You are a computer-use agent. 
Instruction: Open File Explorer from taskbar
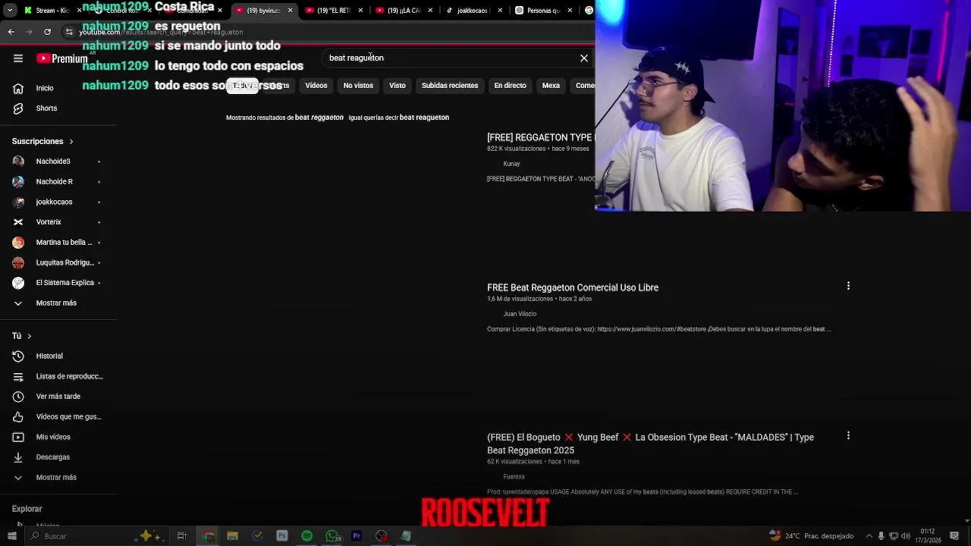click(x=233, y=536)
